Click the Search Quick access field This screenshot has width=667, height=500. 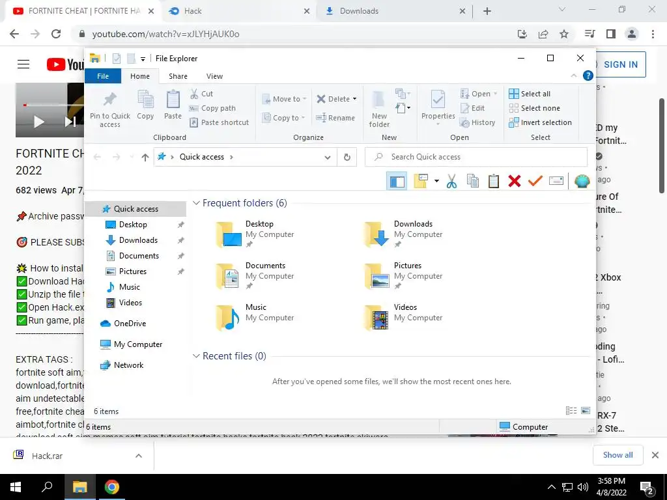click(x=476, y=157)
